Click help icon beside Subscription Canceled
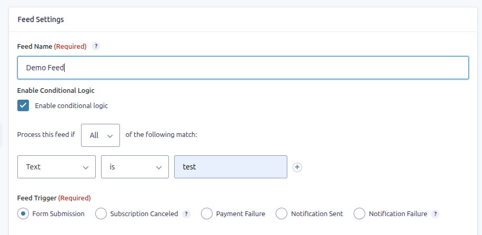The height and width of the screenshot is (235, 482). 186,214
